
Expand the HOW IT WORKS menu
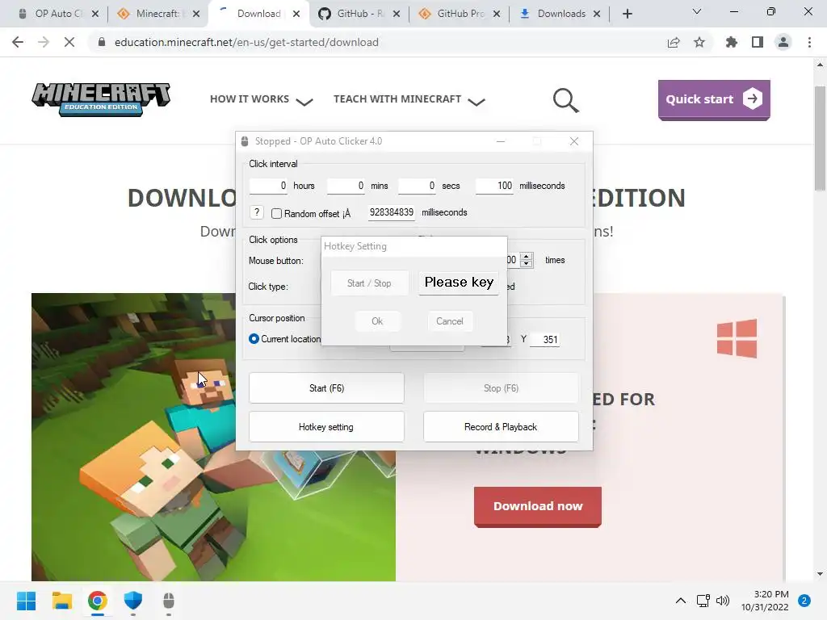click(x=261, y=99)
